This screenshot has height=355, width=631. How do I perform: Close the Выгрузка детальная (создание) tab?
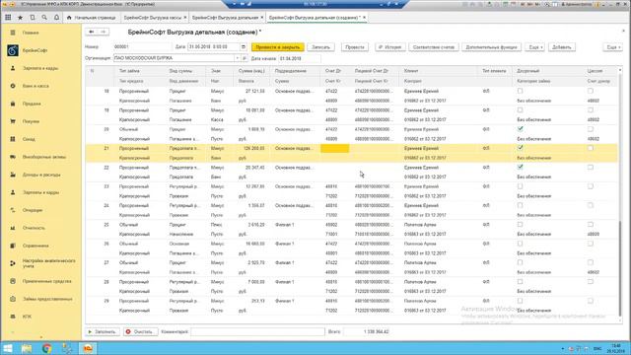click(x=364, y=18)
